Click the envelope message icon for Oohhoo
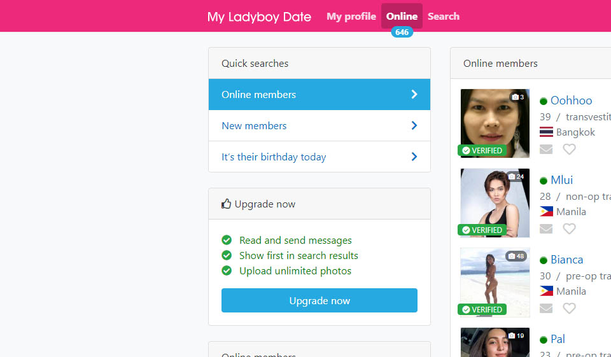Image resolution: width=611 pixels, height=357 pixels. pyautogui.click(x=546, y=150)
